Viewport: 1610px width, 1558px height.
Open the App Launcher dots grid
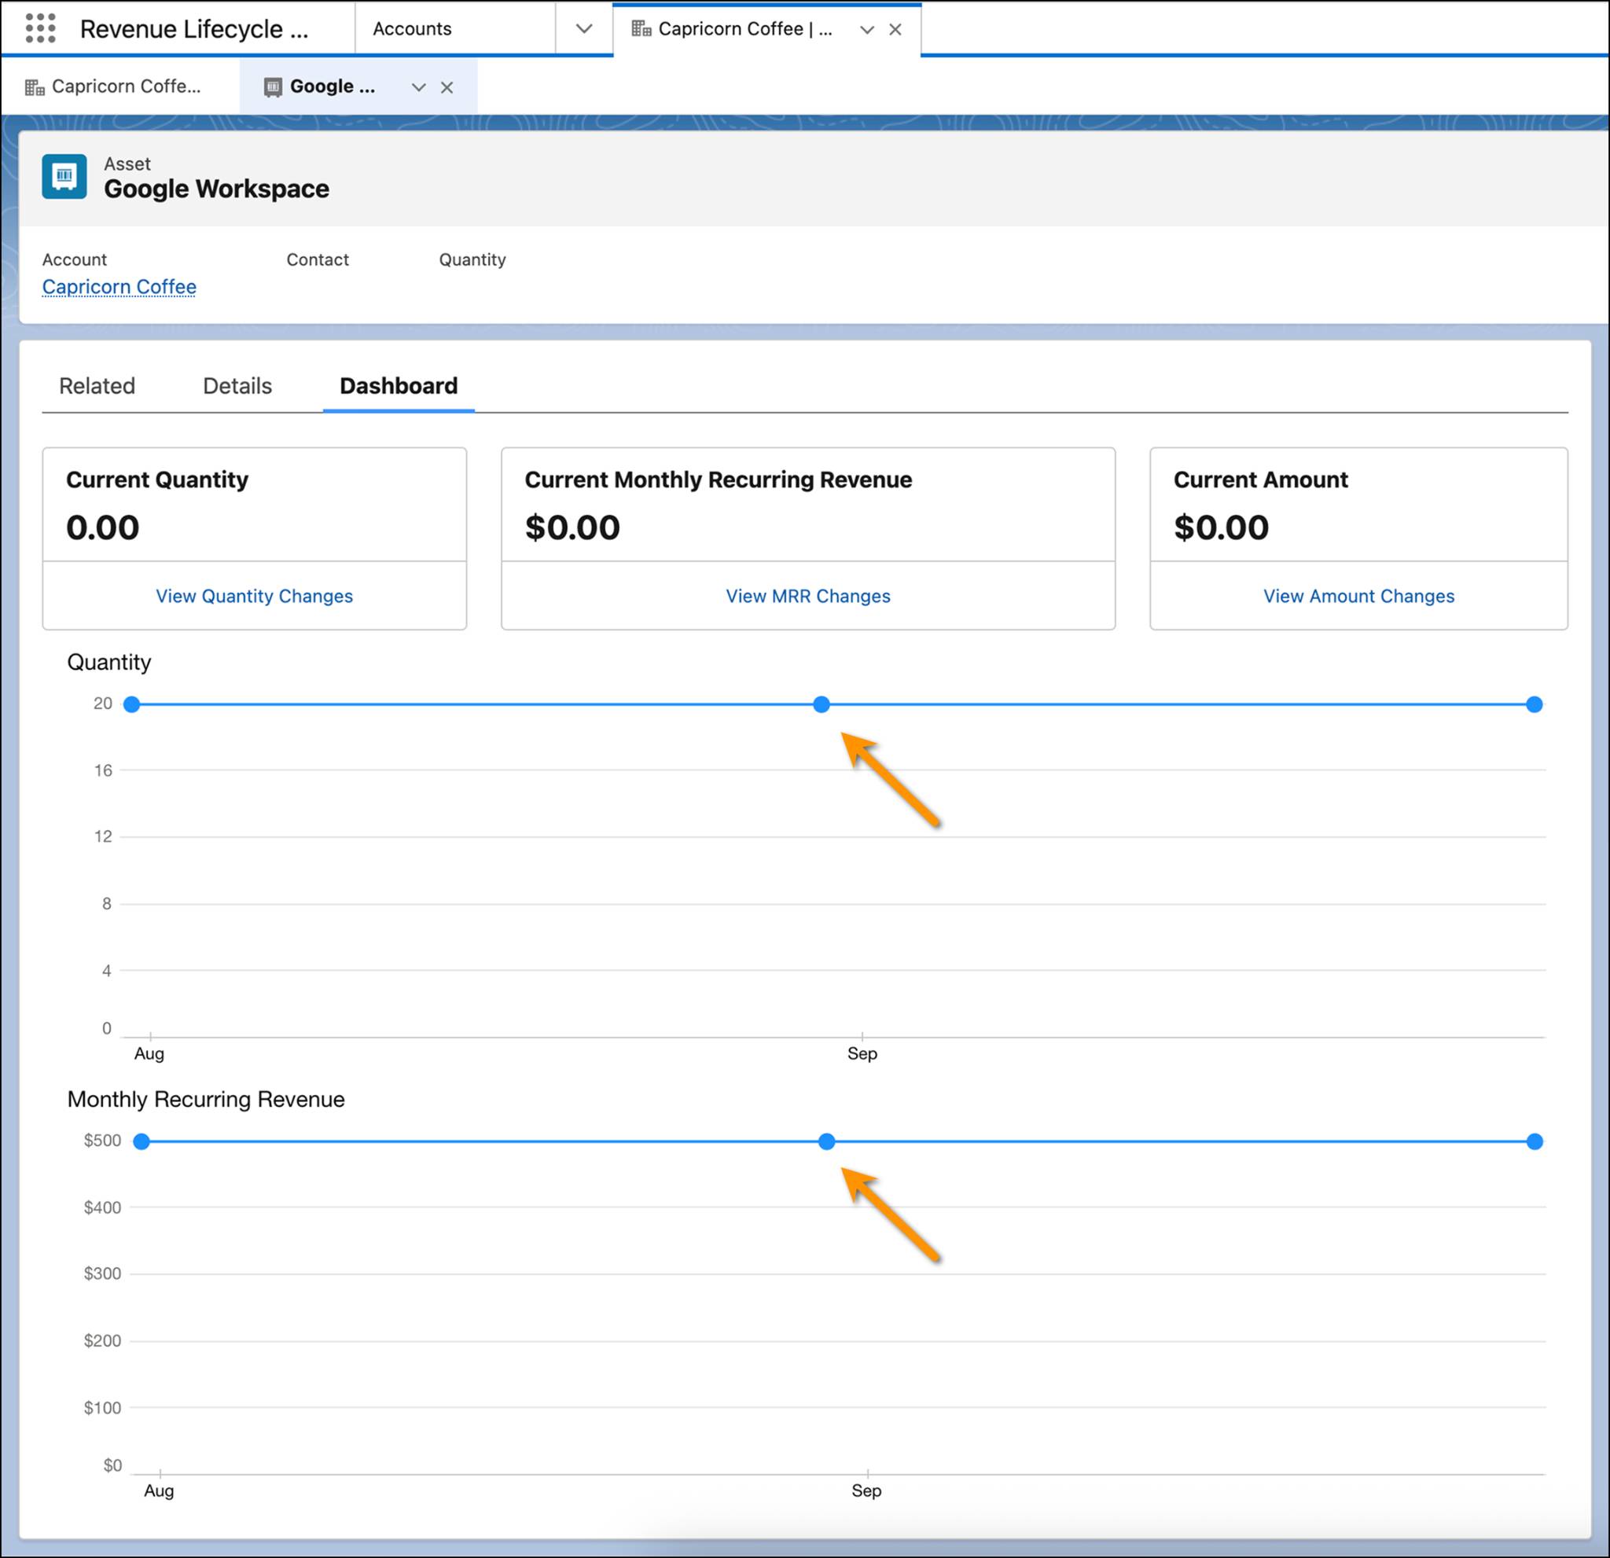(x=40, y=29)
